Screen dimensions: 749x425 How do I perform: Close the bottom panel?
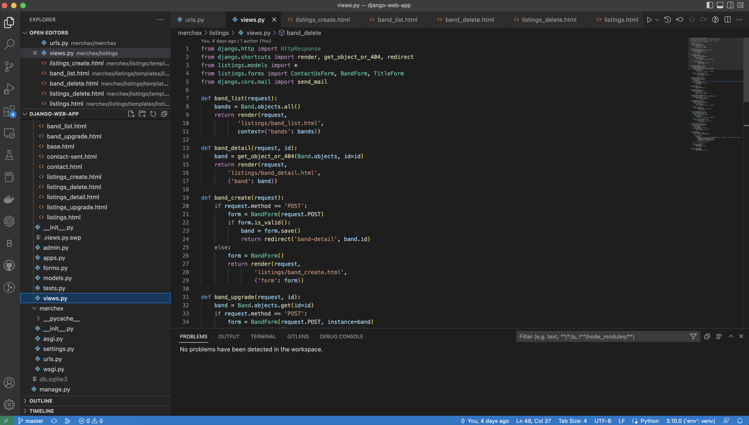[x=741, y=336]
